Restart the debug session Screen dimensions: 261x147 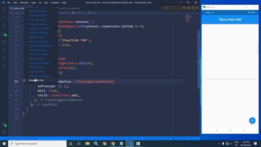(188, 8)
